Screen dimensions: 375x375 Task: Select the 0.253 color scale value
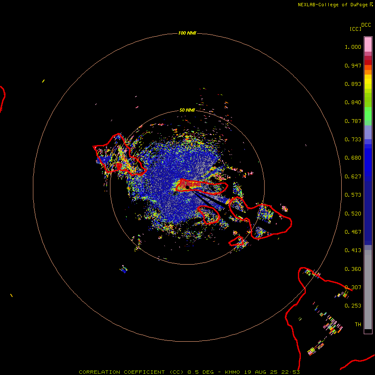click(353, 306)
